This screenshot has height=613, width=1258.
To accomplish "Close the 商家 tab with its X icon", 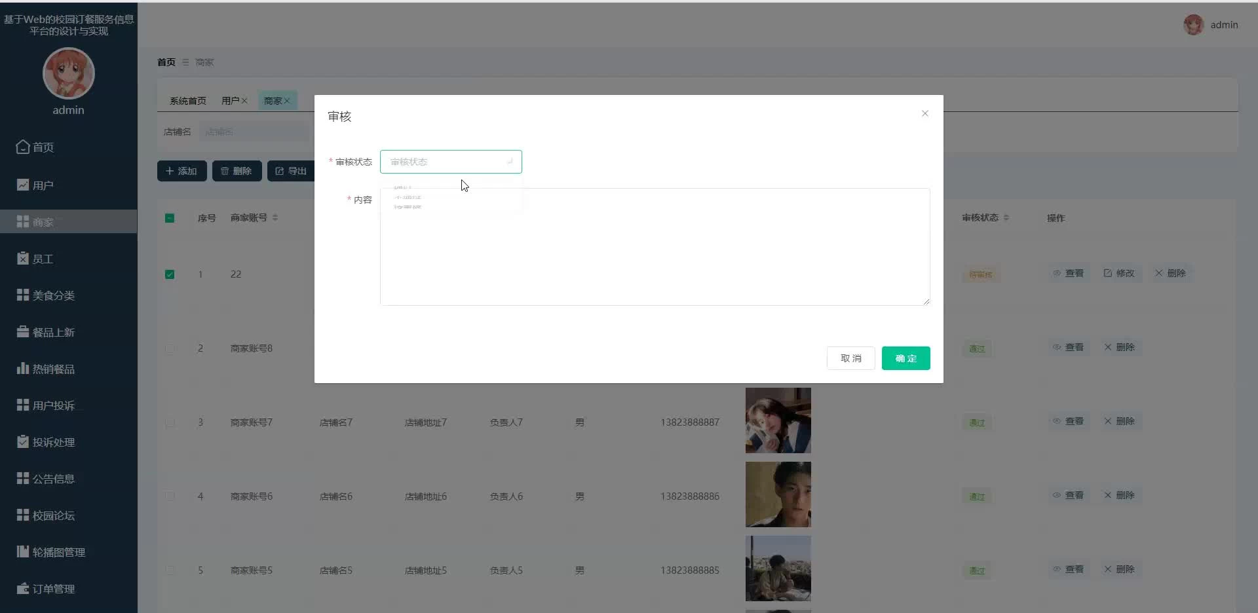I will click(287, 101).
